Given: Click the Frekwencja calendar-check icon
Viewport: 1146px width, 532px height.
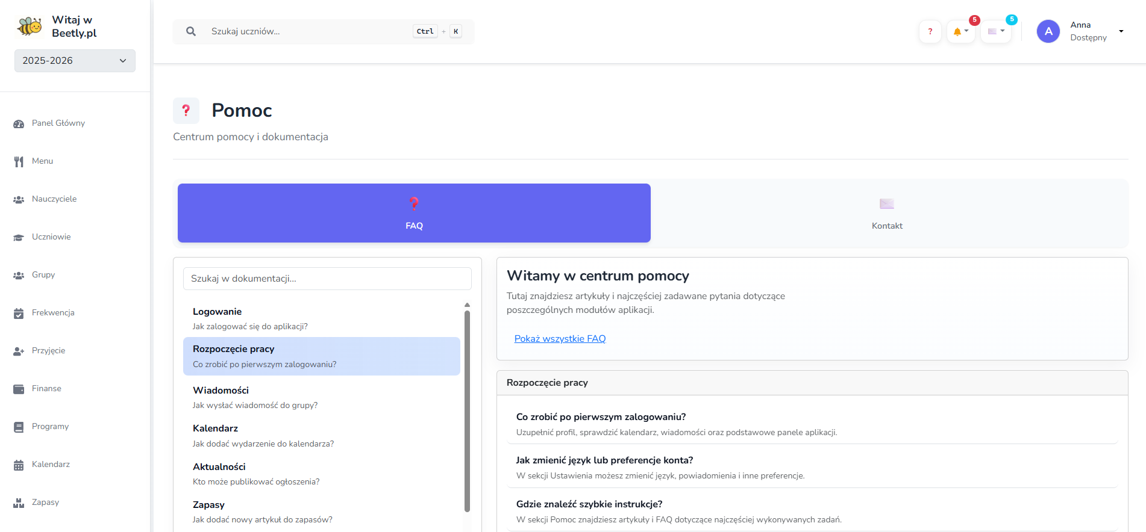Looking at the screenshot, I should [x=19, y=313].
